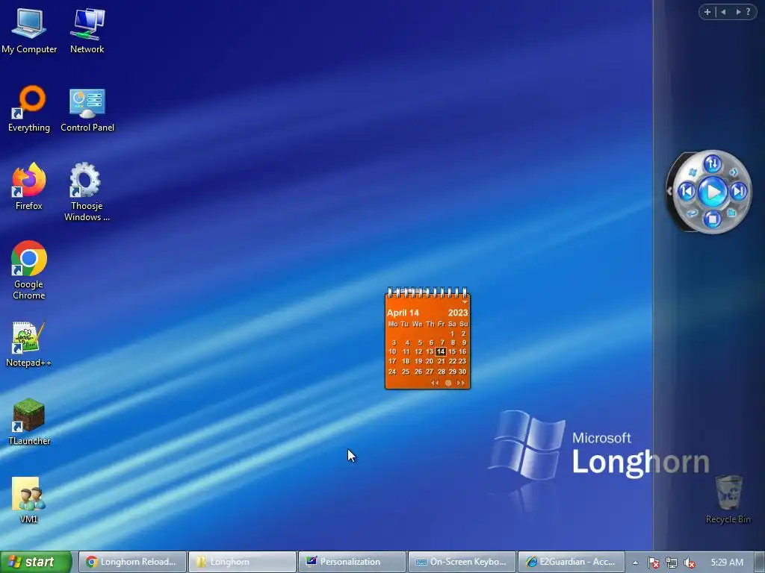Select the Everything search shortcut
This screenshot has width=765, height=573.
tap(29, 109)
